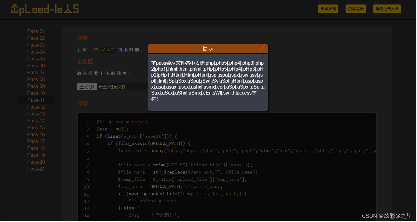417x222 pixels.
Task: Click code line with $img_path assignment
Action: tap(170, 186)
